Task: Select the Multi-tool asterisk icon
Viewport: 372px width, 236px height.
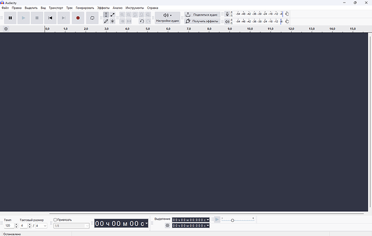Action: 113,21
